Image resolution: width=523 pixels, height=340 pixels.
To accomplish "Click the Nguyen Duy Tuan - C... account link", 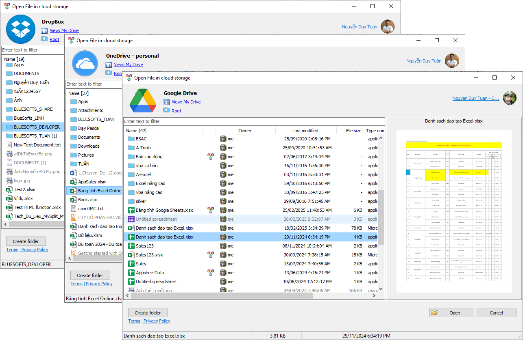I will (476, 98).
